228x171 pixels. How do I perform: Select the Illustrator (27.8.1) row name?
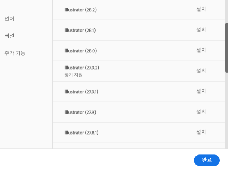coord(81,133)
